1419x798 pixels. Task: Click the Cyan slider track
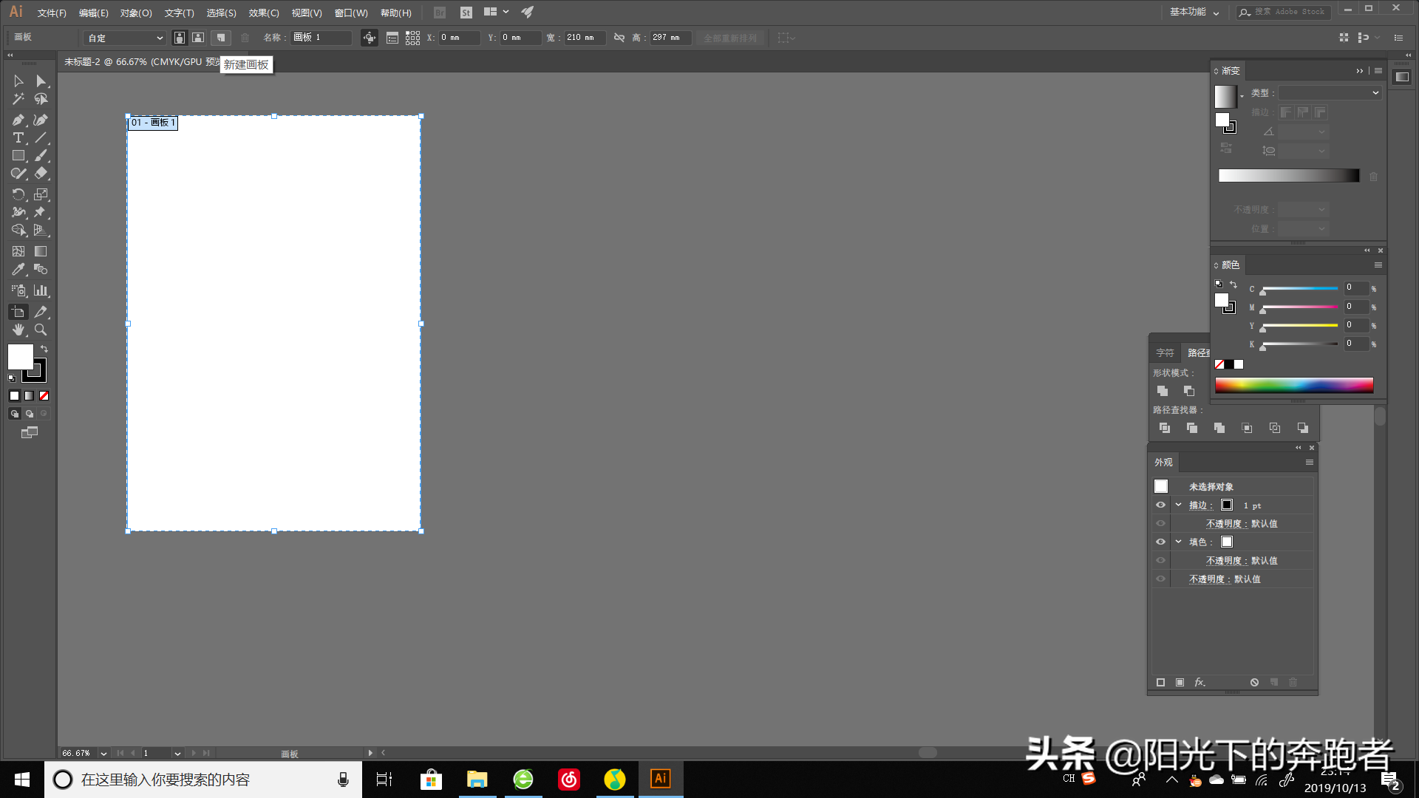point(1300,288)
